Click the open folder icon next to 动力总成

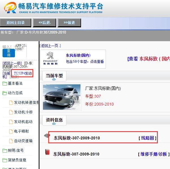point(5,93)
